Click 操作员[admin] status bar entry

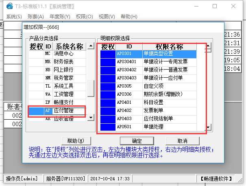pos(22,179)
